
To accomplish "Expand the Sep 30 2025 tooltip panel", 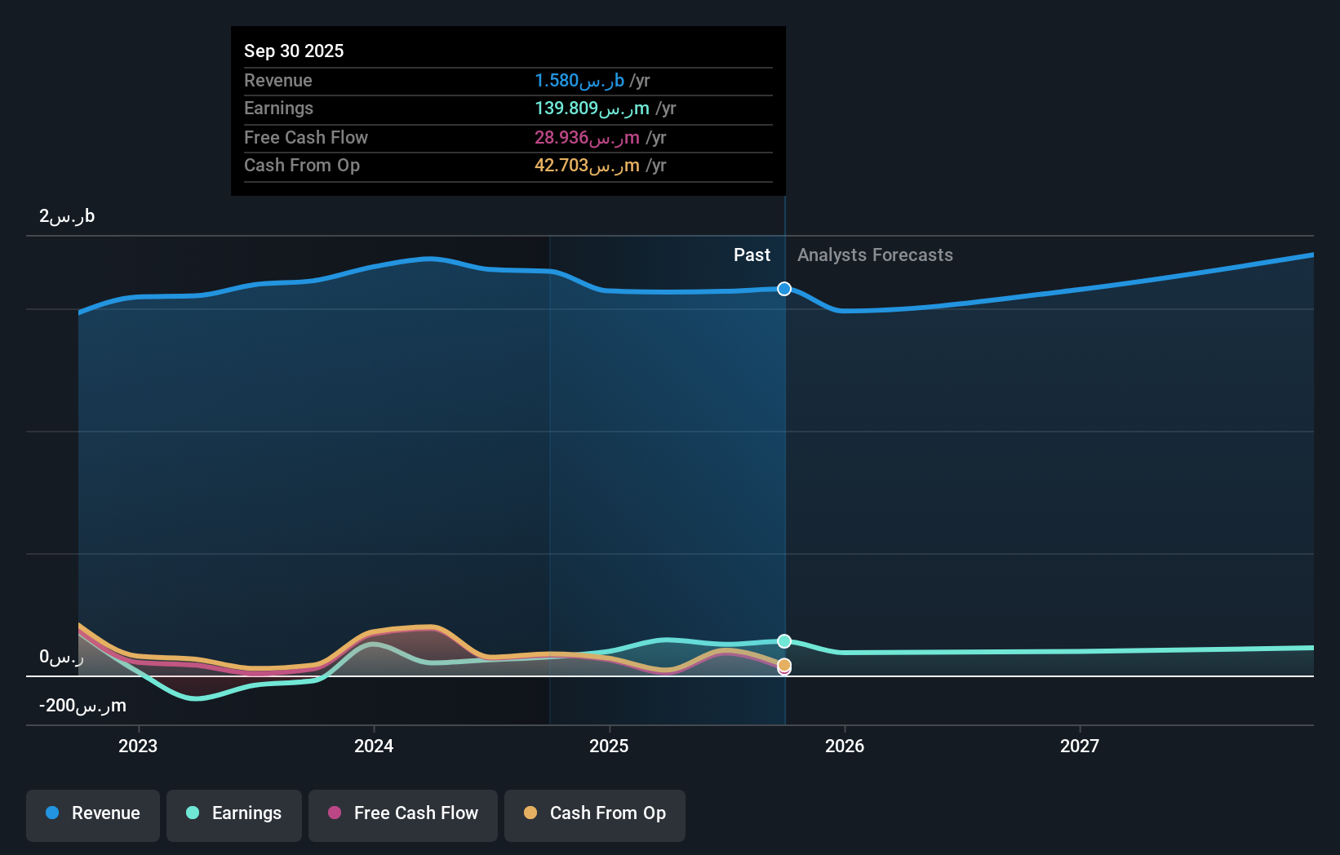I will coord(508,110).
